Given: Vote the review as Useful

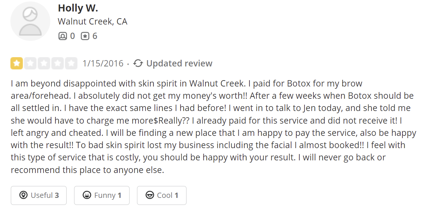Looking at the screenshot, I should pos(39,195).
